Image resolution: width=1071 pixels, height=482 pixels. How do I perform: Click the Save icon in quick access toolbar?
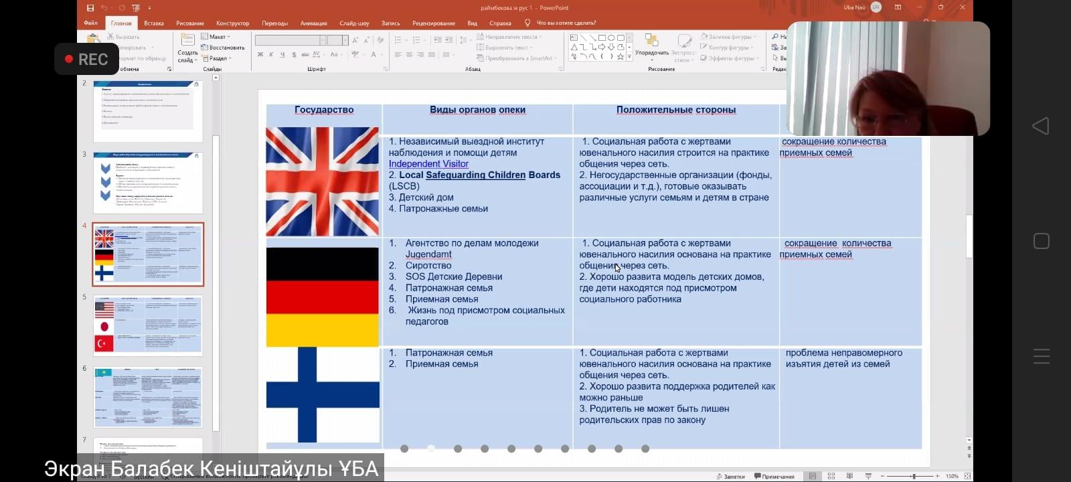click(x=90, y=8)
